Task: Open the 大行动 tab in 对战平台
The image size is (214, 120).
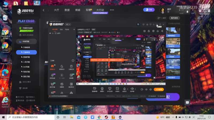Action: pos(100,10)
